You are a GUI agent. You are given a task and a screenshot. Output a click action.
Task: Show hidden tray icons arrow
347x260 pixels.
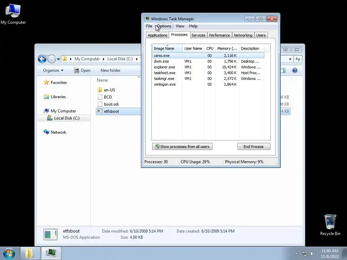(296, 254)
